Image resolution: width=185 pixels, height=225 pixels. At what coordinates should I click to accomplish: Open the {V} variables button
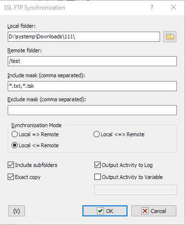(x=16, y=211)
